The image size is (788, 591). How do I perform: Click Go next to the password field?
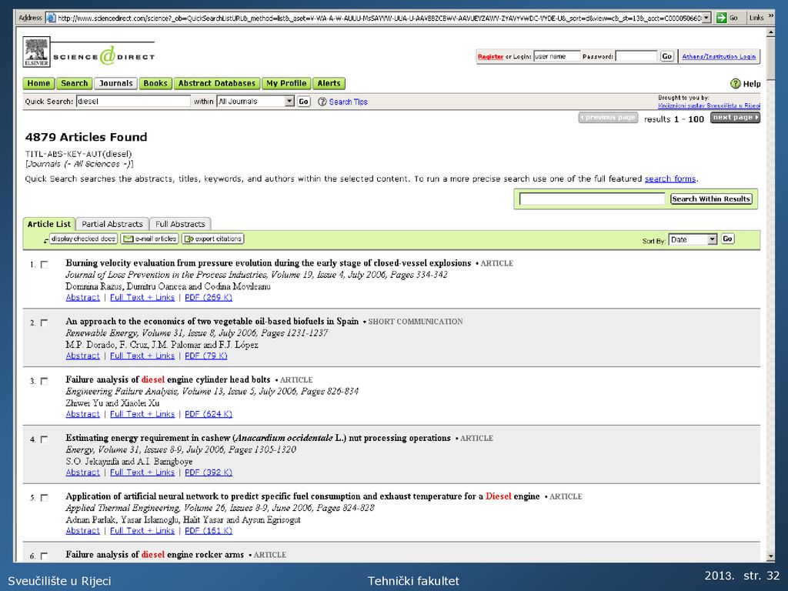tap(666, 56)
